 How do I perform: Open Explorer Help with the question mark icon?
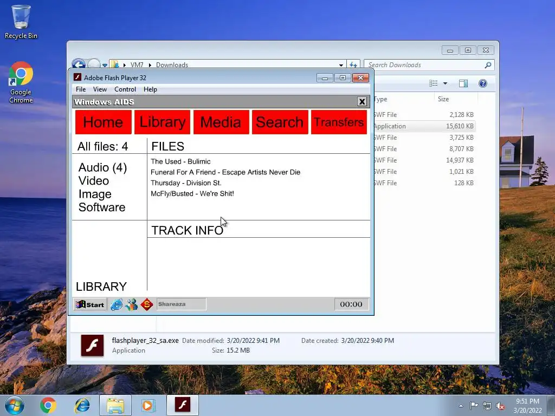pos(483,83)
